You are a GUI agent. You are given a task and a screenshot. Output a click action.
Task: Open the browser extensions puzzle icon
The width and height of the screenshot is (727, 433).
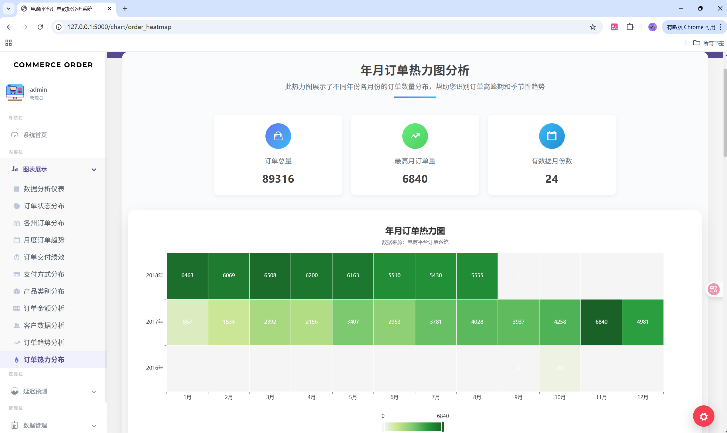[630, 27]
